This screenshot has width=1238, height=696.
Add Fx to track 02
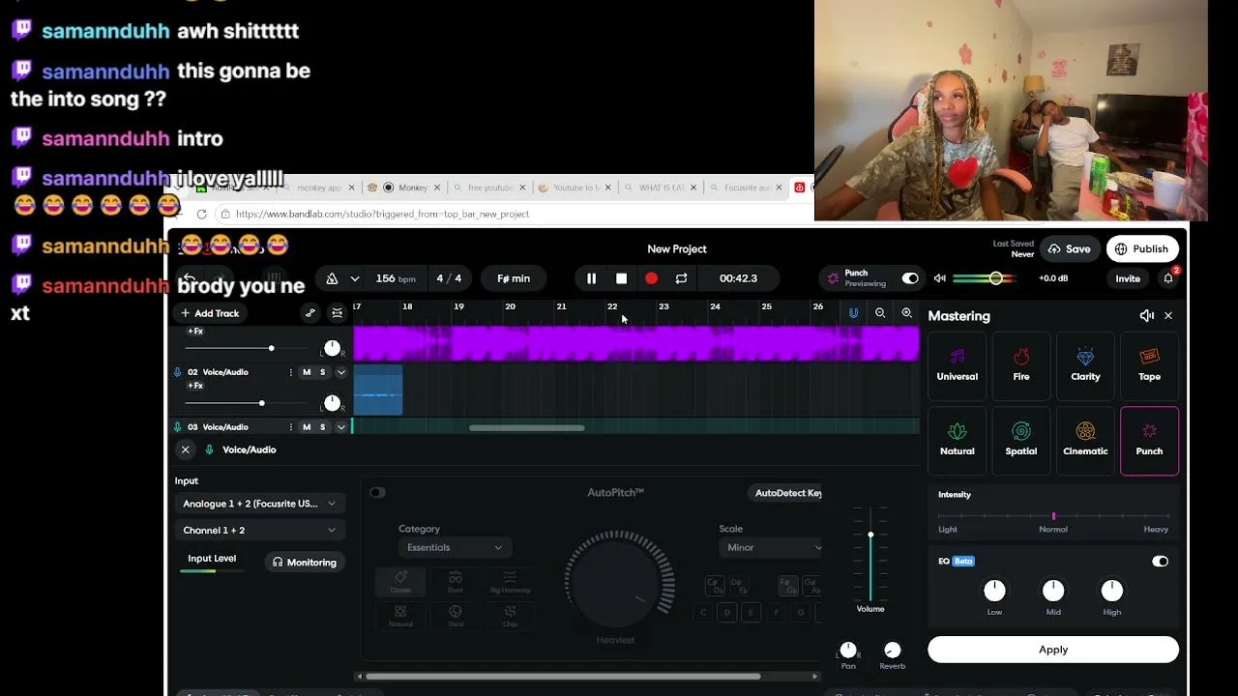(x=195, y=386)
